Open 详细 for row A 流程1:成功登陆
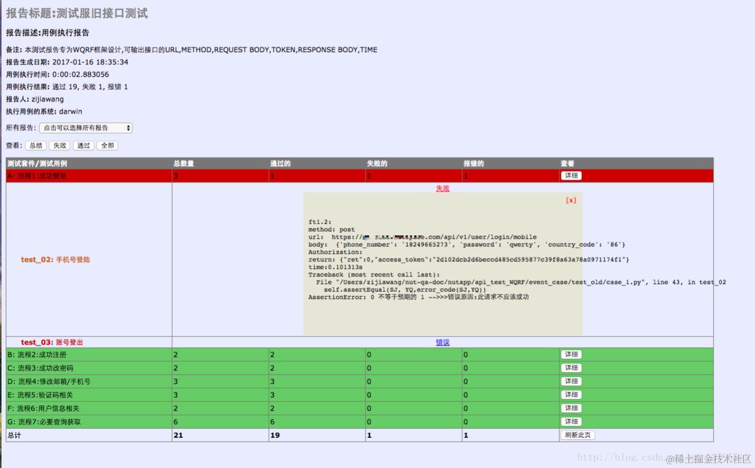This screenshot has height=468, width=755. pos(571,176)
